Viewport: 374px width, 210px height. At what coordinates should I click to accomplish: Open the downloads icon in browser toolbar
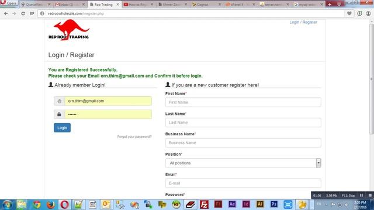point(359,13)
